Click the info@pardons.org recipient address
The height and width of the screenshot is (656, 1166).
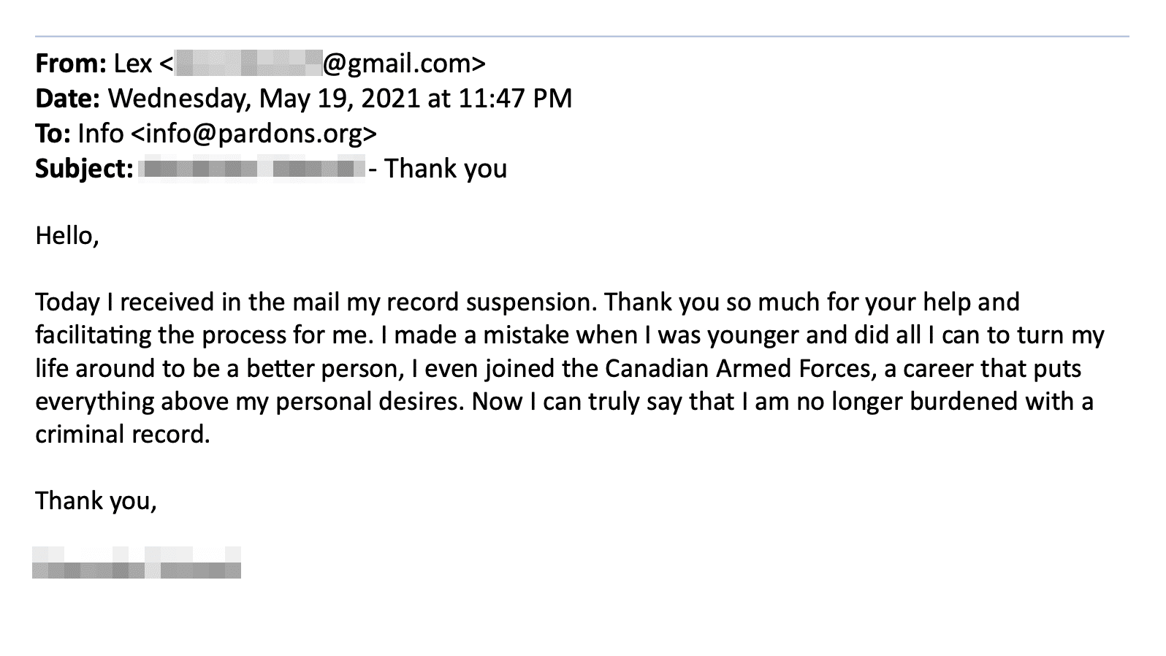click(x=254, y=134)
